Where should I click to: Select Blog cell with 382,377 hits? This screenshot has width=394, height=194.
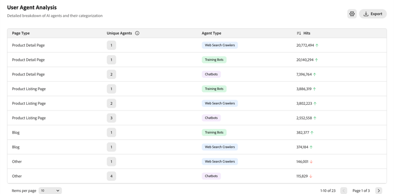click(x=16, y=133)
